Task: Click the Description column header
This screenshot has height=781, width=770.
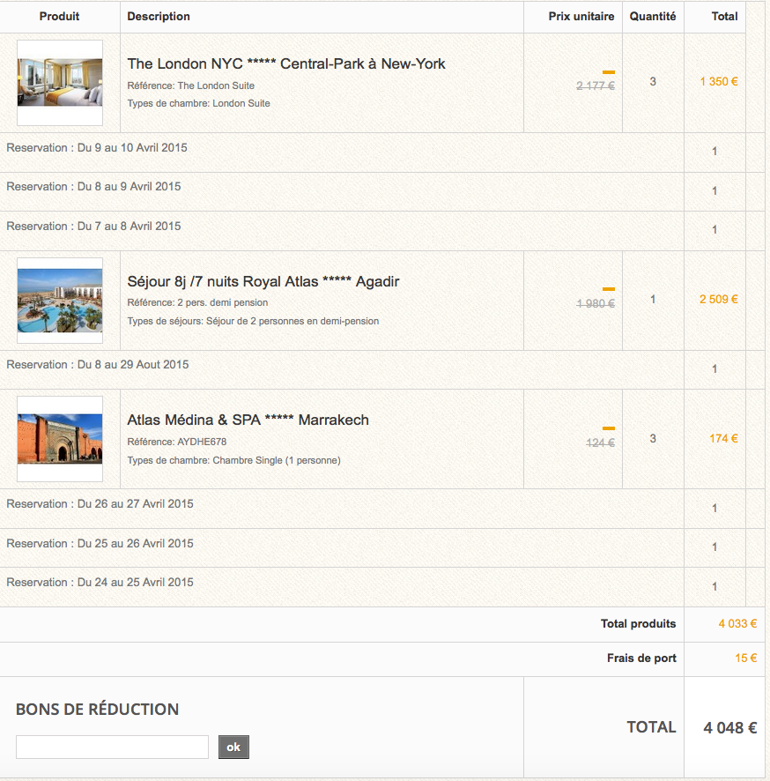Action: tap(159, 17)
